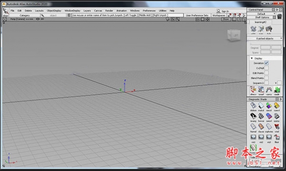
Task: Click the pick object tool icon beside File
Action: pyautogui.click(x=6, y=11)
